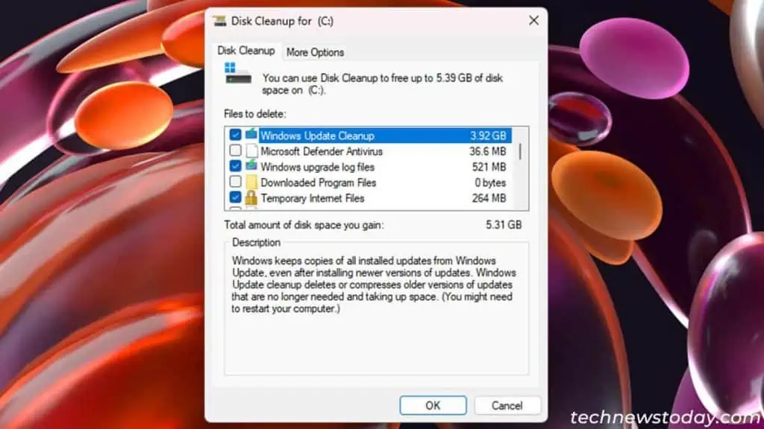
Task: Confirm cleanup with the OK button
Action: pyautogui.click(x=433, y=405)
